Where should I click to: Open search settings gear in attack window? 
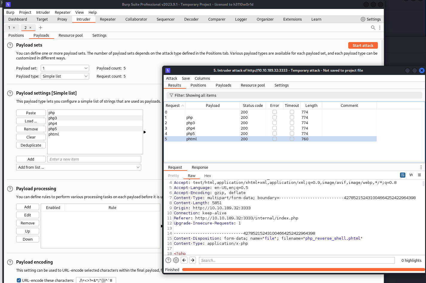(x=176, y=260)
